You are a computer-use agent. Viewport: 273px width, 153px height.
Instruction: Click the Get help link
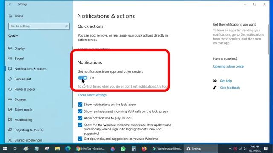pos(226,81)
